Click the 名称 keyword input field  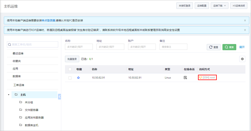coord(79,47)
